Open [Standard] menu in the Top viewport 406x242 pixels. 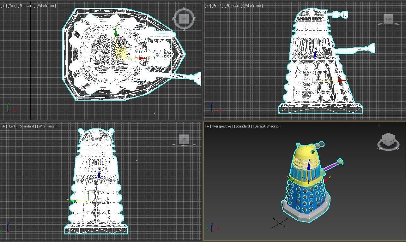[x=27, y=6]
